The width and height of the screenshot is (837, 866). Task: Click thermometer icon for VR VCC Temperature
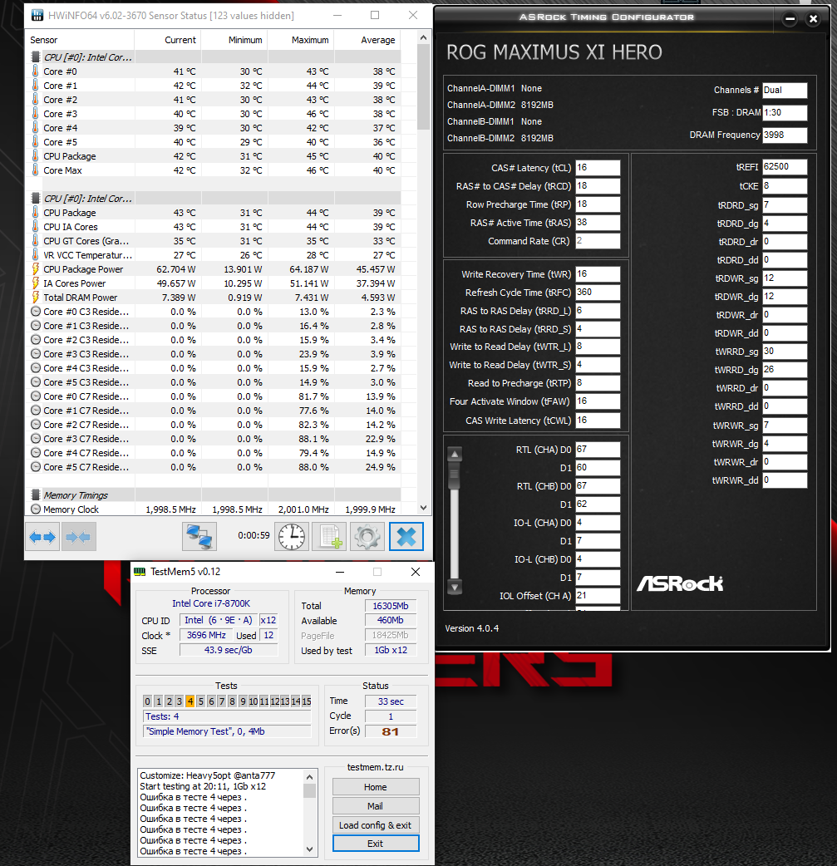pyautogui.click(x=36, y=255)
